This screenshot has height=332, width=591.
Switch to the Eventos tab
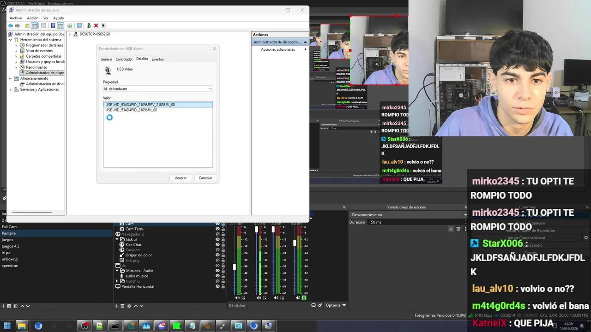[157, 59]
